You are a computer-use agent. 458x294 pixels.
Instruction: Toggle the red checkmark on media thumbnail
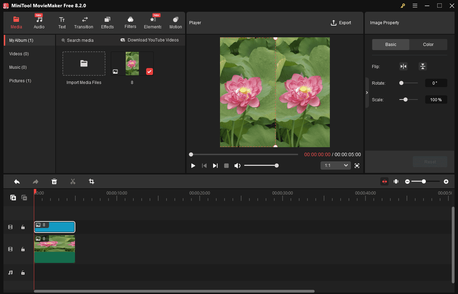(x=149, y=72)
